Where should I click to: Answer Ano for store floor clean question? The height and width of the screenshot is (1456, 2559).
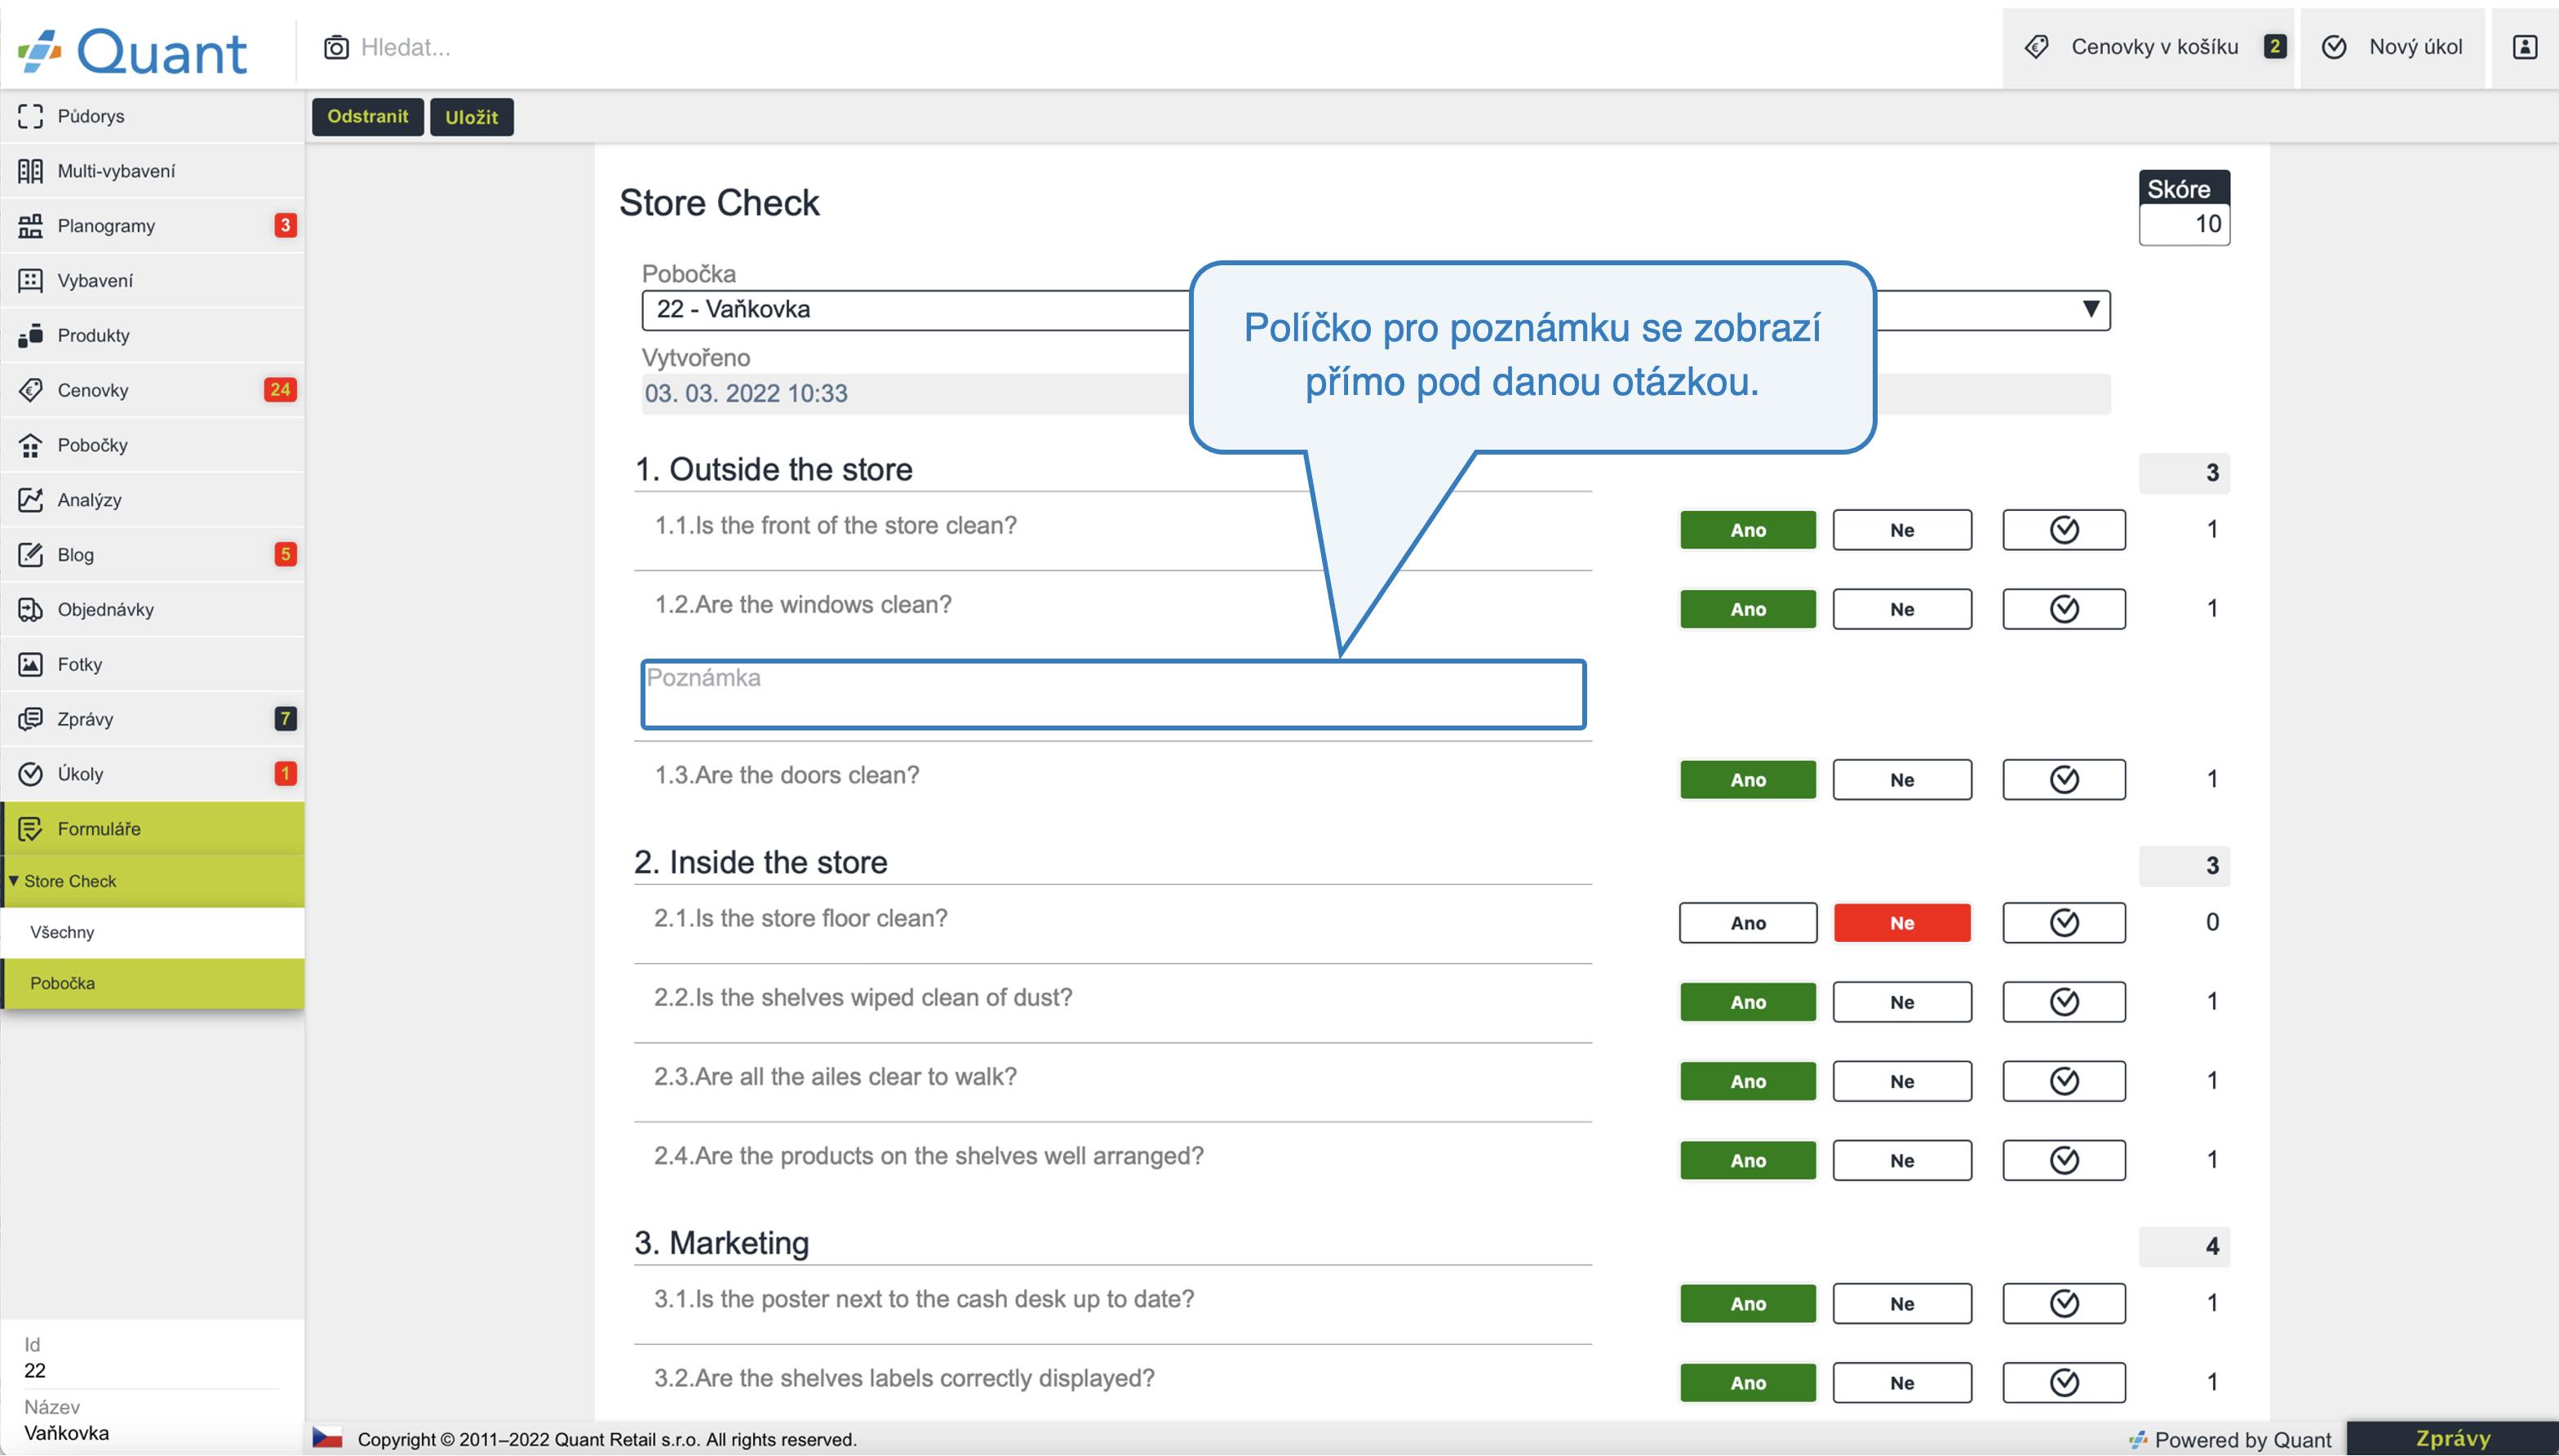click(1747, 923)
